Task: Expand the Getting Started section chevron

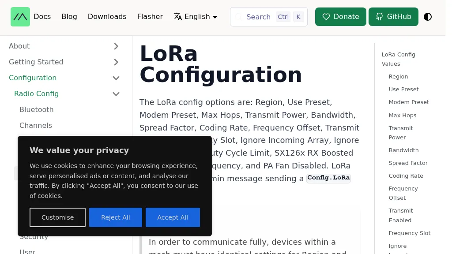Action: tap(116, 62)
